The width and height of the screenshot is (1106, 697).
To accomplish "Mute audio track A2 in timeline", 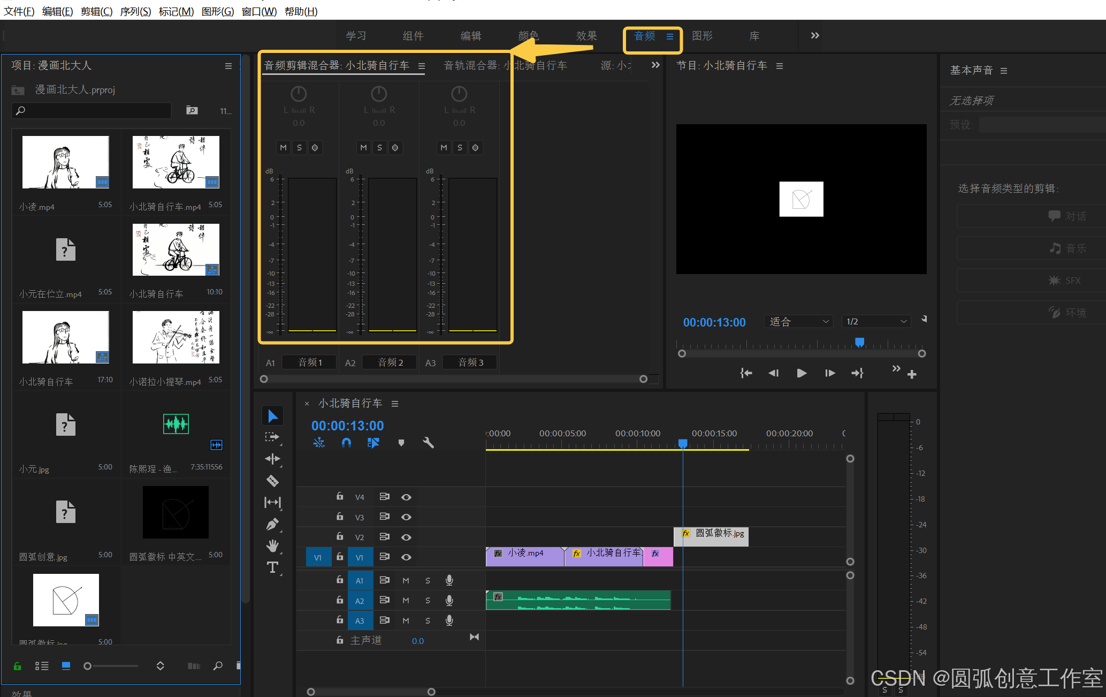I will coord(406,601).
